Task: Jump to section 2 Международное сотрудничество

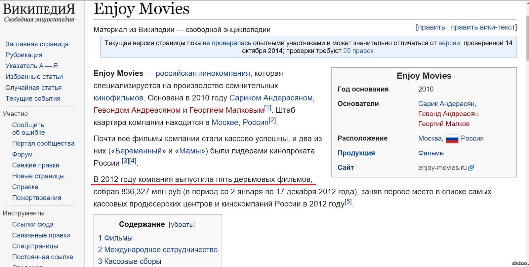Action: point(158,250)
